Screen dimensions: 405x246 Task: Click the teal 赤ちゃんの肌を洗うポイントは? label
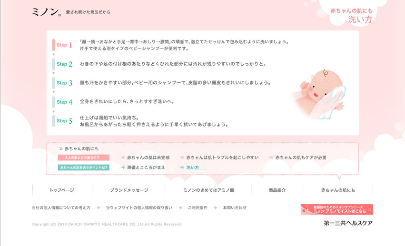pos(83,167)
